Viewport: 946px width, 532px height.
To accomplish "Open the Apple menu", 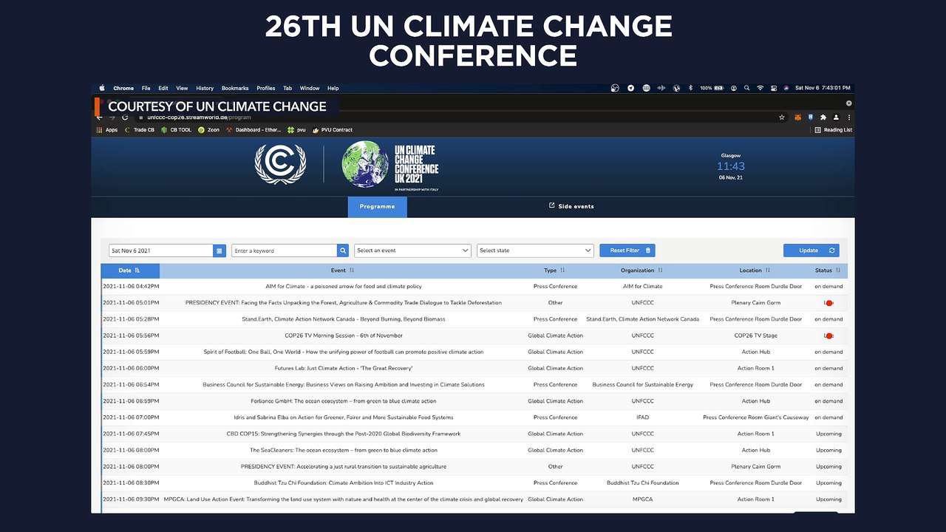I will pyautogui.click(x=102, y=88).
